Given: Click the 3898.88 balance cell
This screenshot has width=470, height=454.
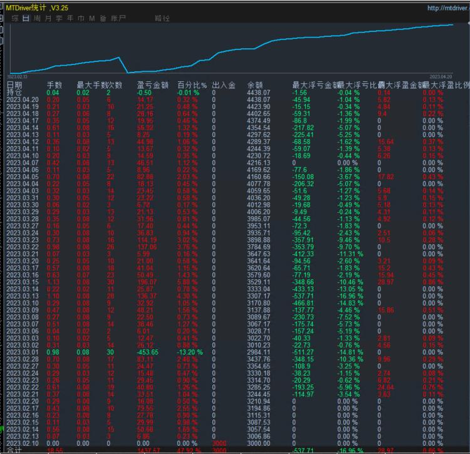Looking at the screenshot, I should [x=258, y=240].
